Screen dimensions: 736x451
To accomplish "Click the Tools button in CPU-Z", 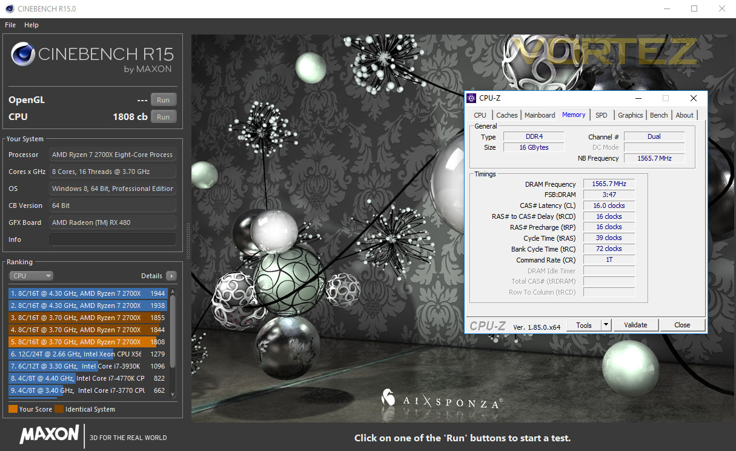I will (x=584, y=325).
